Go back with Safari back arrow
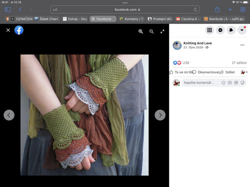This screenshot has width=250, height=187. click(20, 9)
